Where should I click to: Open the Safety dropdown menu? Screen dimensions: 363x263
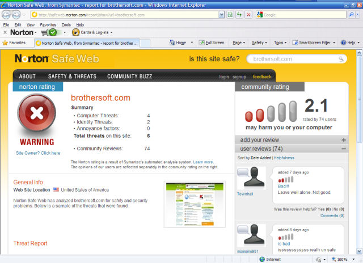click(x=260, y=43)
